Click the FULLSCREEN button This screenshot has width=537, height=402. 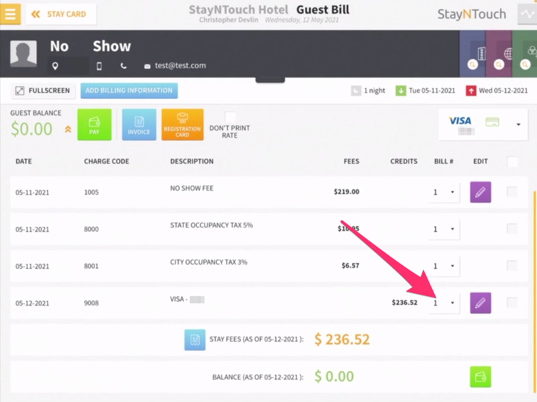click(43, 91)
